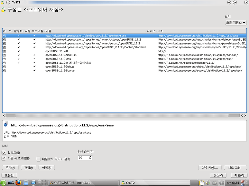Click the 삭제(T) delete button
Image resolution: width=249 pixels, height=186 pixels.
pyautogui.click(x=47, y=168)
